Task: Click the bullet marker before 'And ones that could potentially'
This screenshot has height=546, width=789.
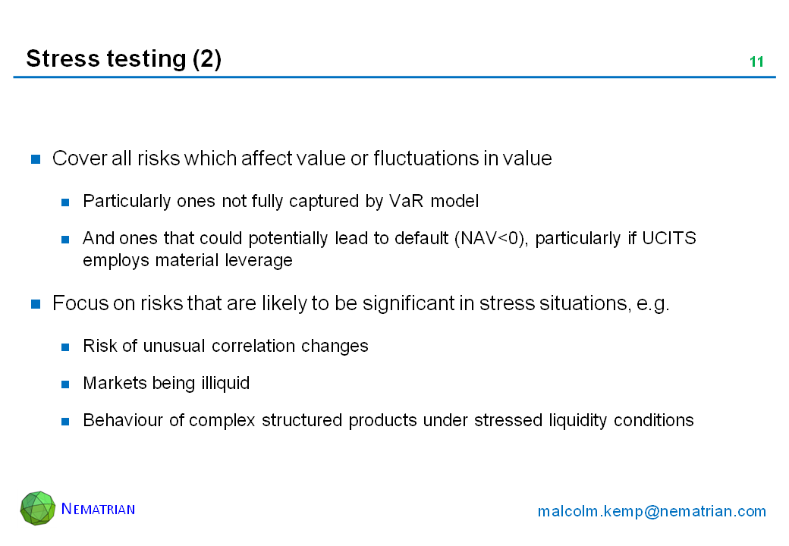Action: [x=66, y=240]
